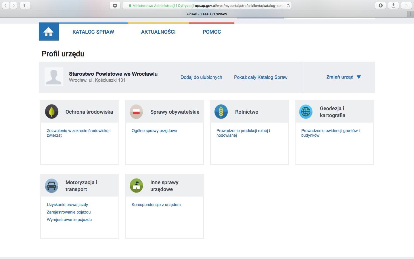
Task: Click the Inne sprawy urzędowe category heading
Action: (164, 186)
